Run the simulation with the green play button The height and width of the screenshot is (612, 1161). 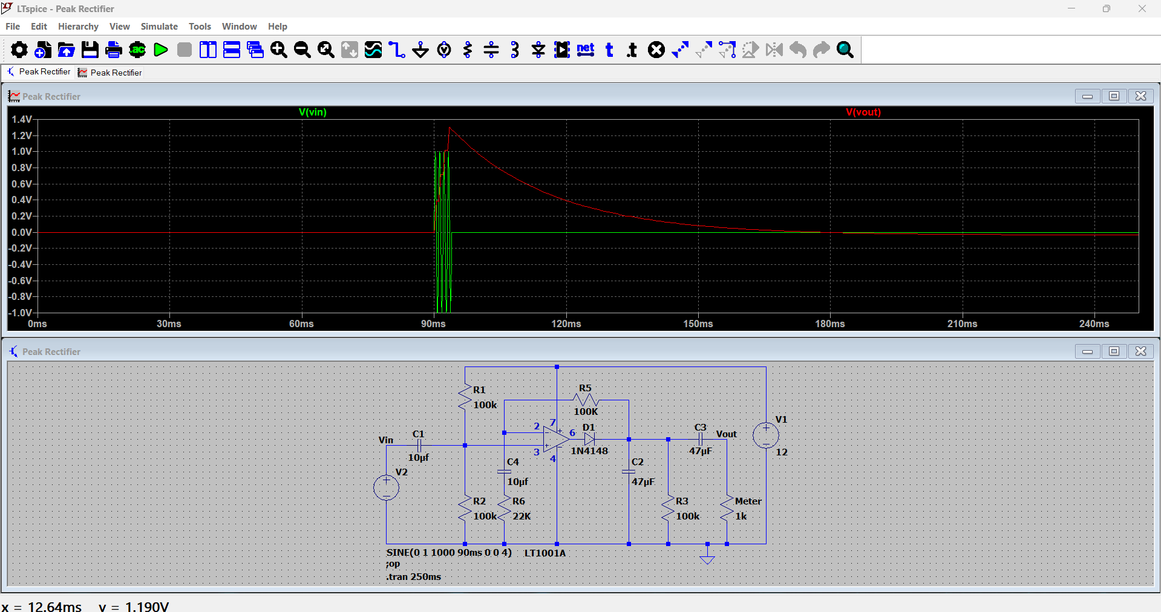[160, 50]
